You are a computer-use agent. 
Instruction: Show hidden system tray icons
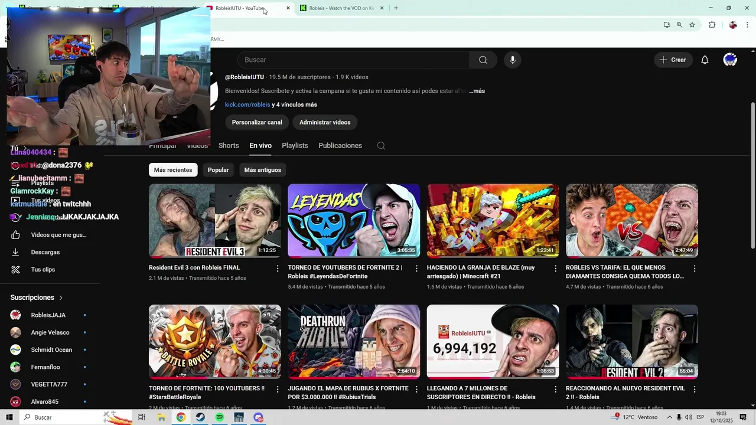tap(669, 417)
